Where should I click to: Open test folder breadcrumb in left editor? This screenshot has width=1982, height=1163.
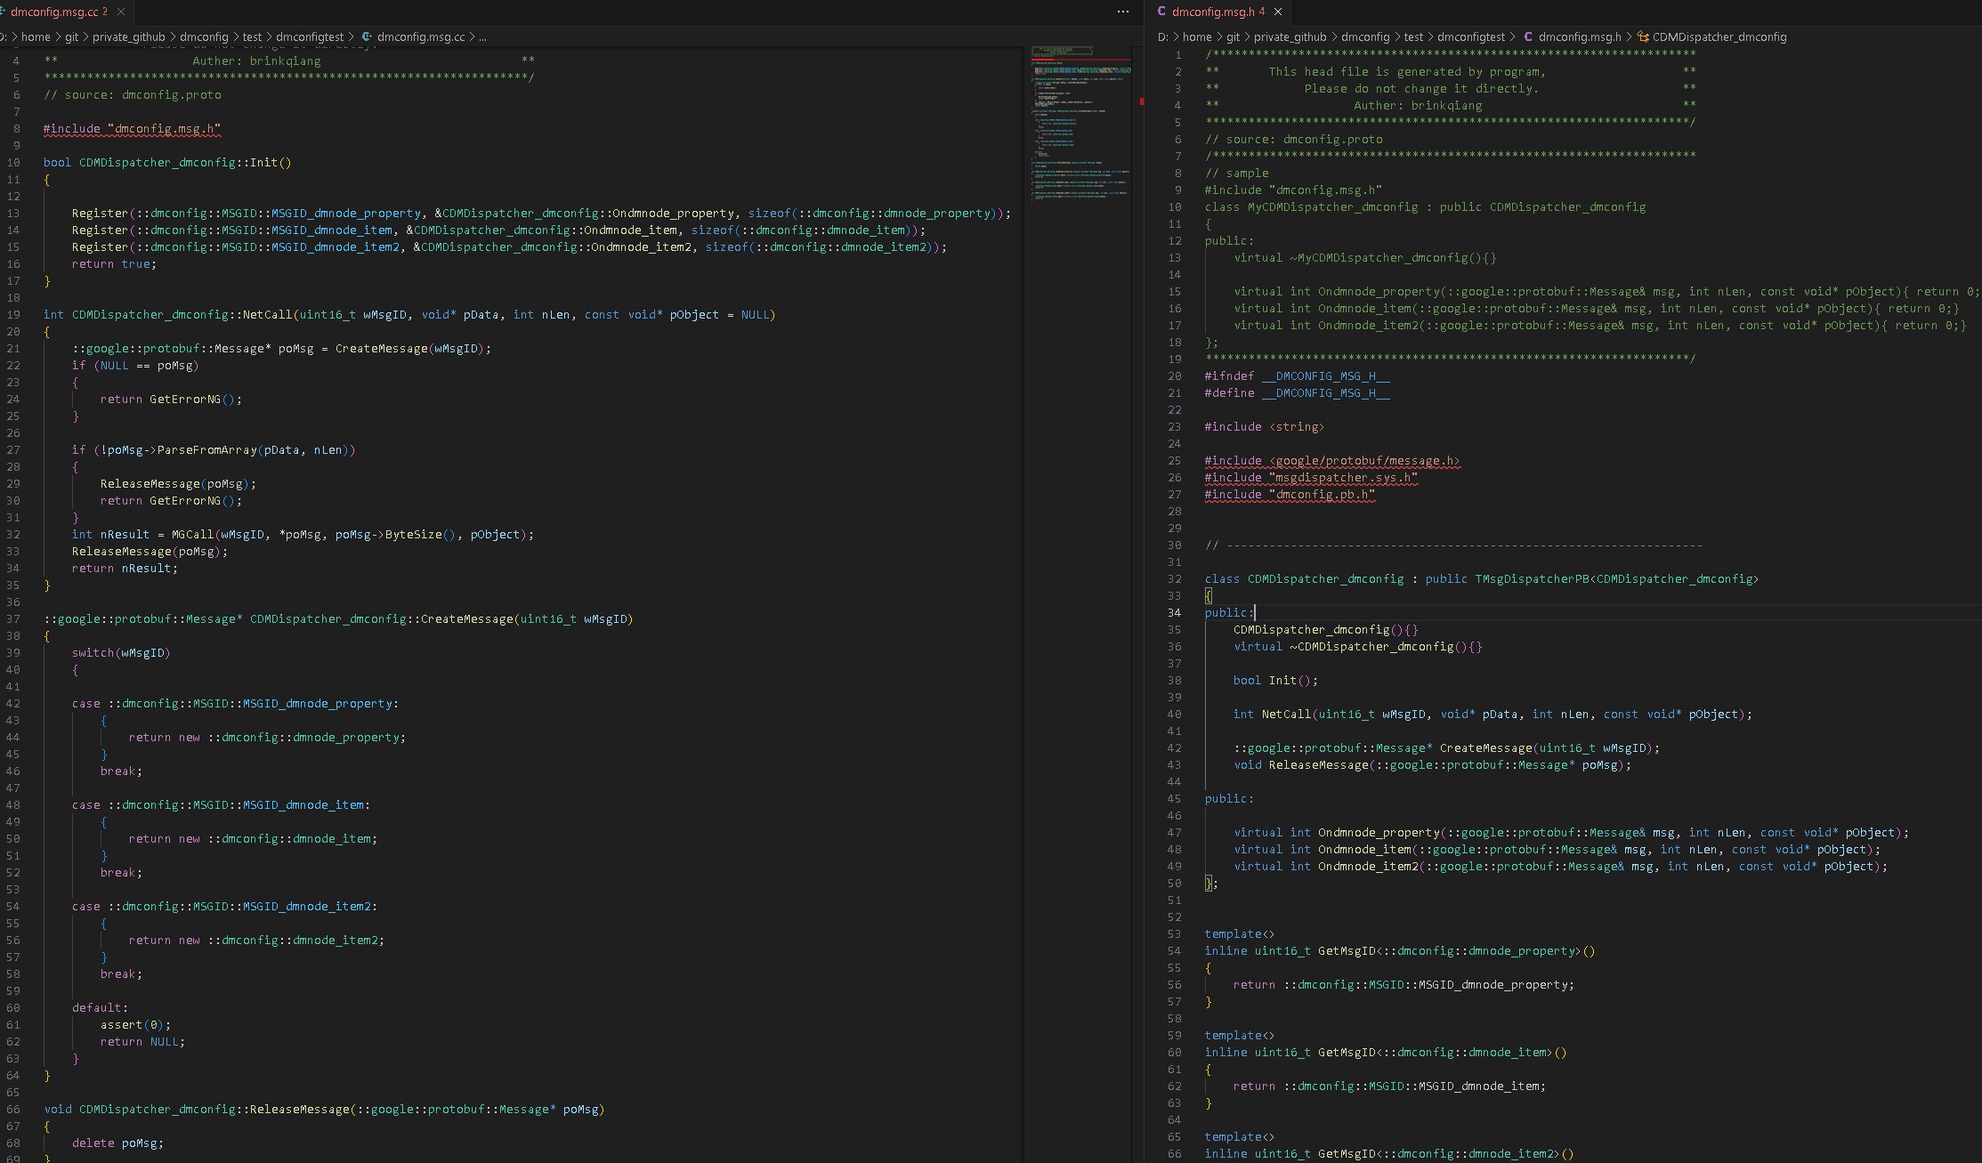(x=253, y=37)
